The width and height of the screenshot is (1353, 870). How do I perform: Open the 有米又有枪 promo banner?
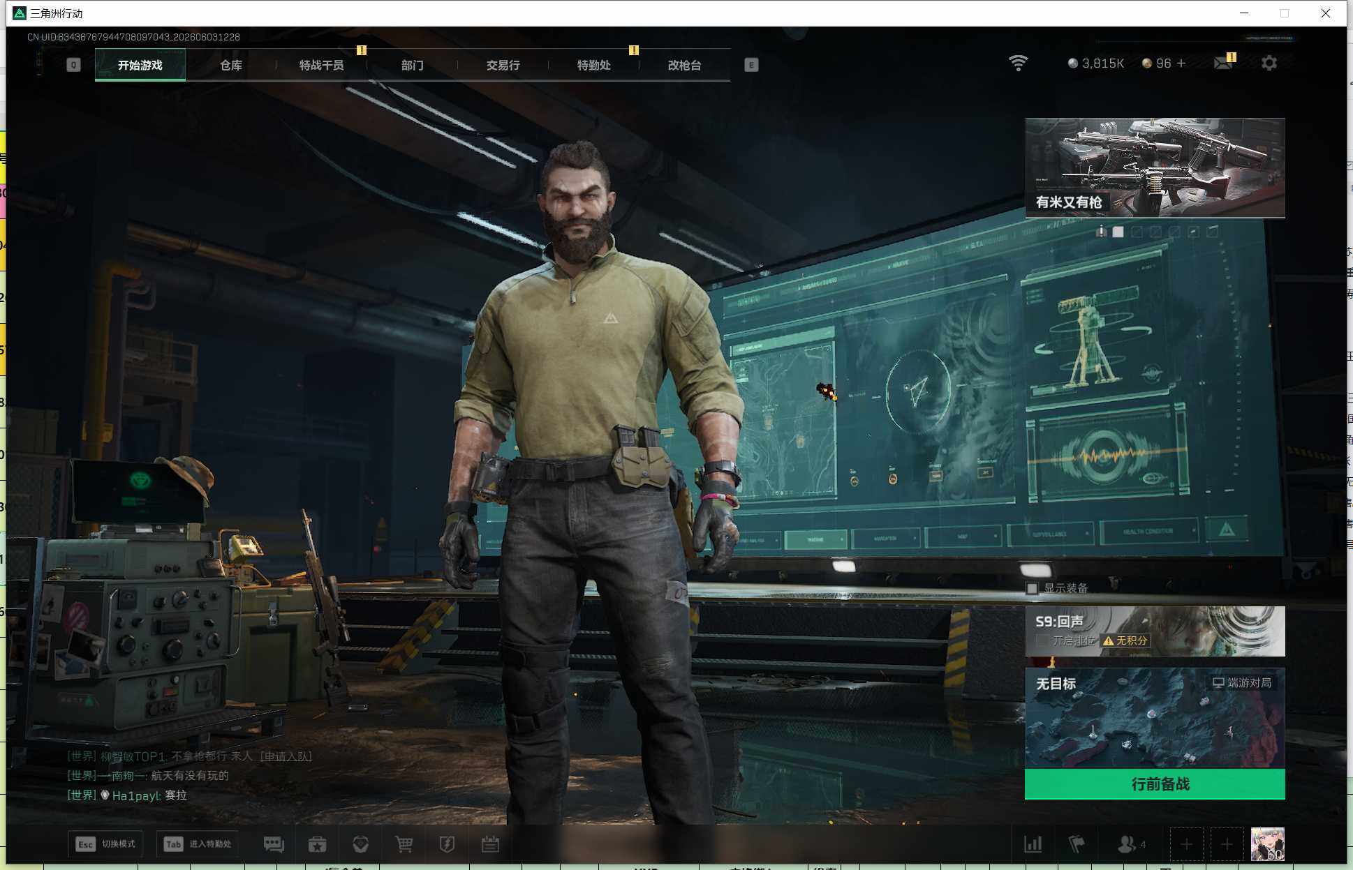tap(1155, 167)
